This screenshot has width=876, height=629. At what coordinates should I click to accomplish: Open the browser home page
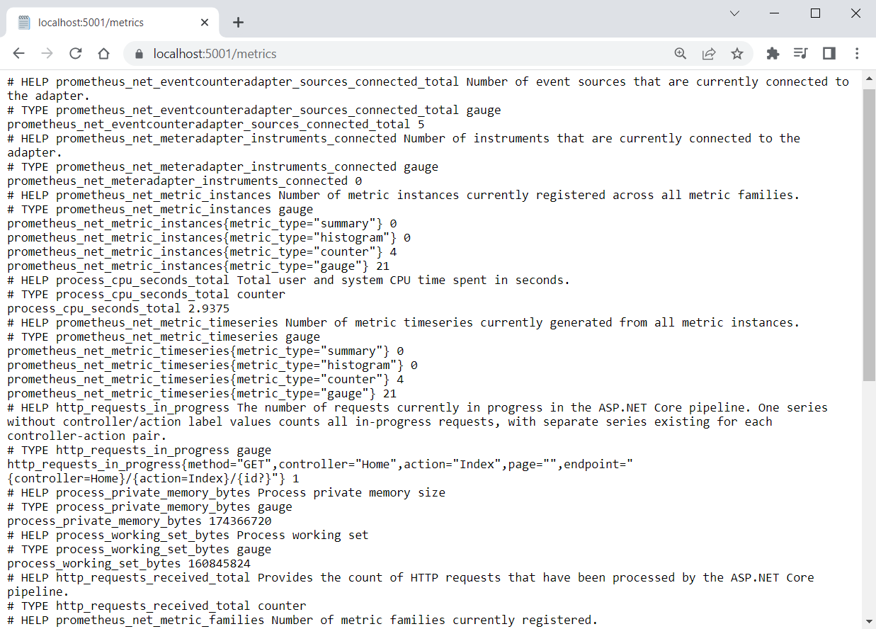tap(103, 53)
